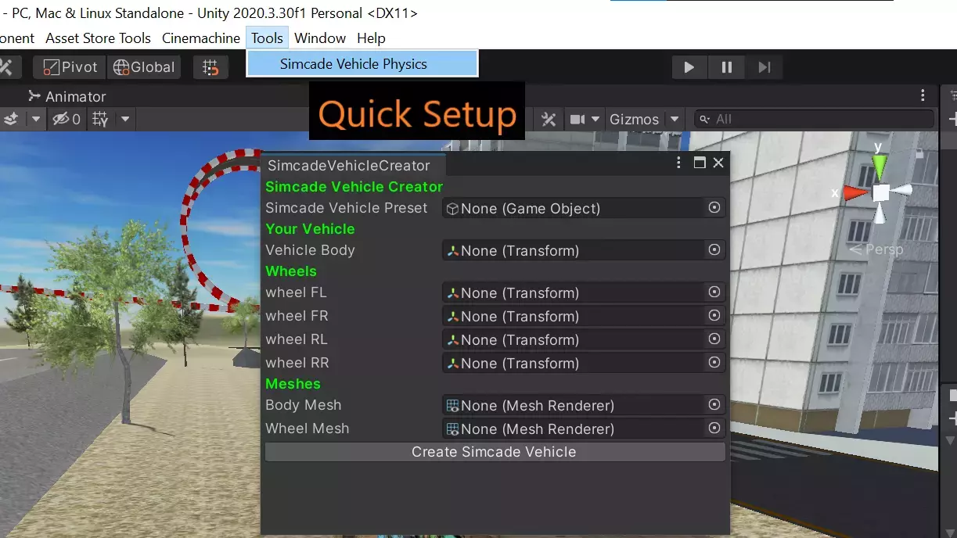Open object picker for Body Mesh
957x538 pixels.
point(714,405)
